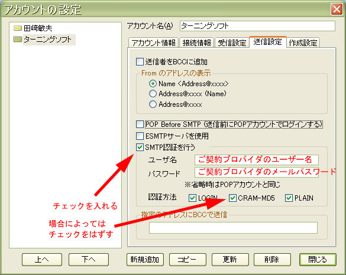
Task: Move account down with 下へ button
Action: pos(89,260)
